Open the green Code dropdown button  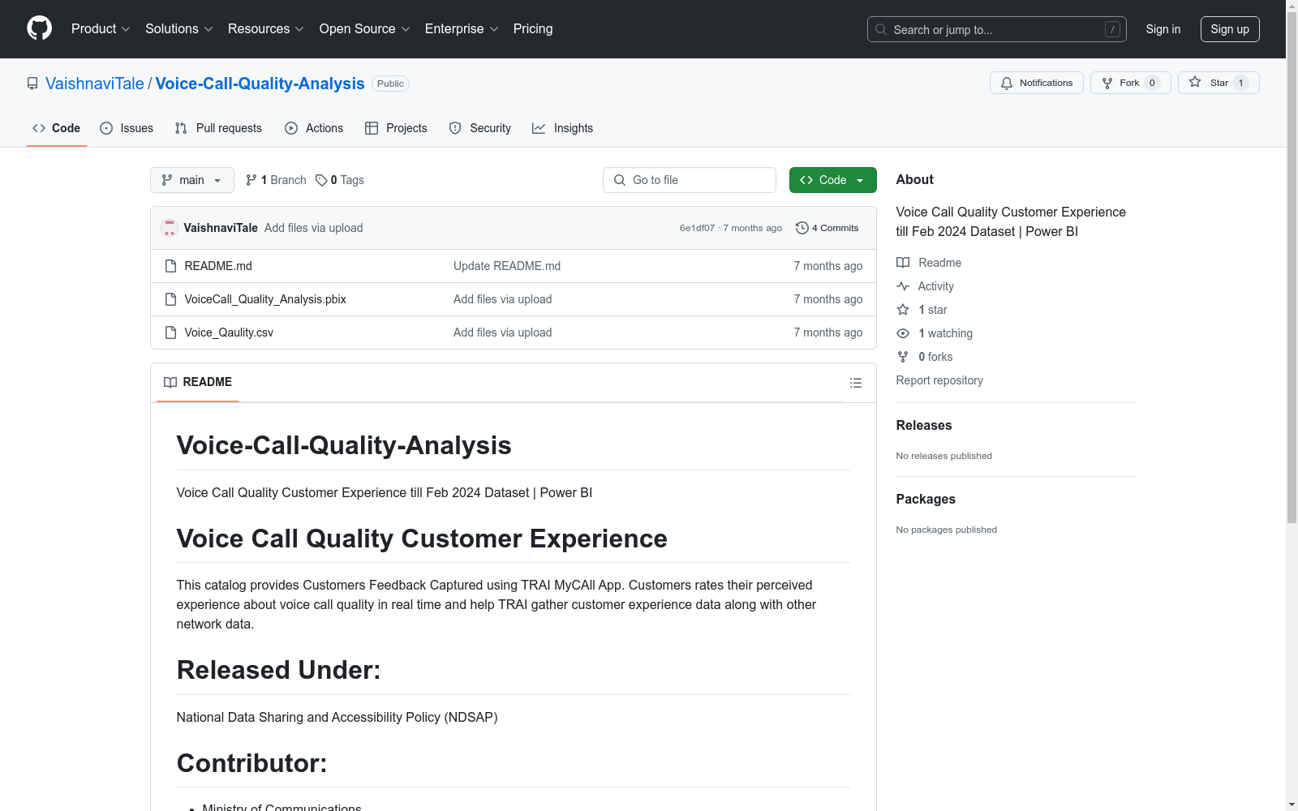(833, 180)
